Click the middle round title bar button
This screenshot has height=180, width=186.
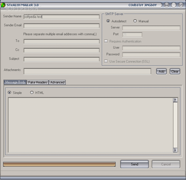174,5
